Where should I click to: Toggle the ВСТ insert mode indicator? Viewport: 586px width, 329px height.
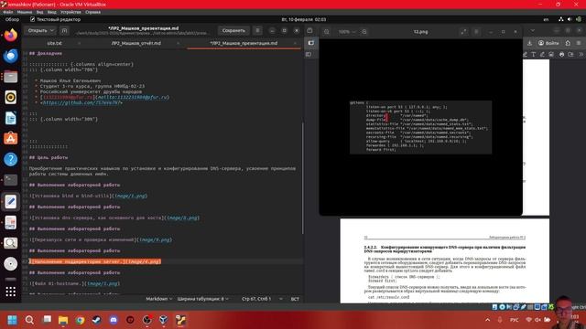coord(295,299)
